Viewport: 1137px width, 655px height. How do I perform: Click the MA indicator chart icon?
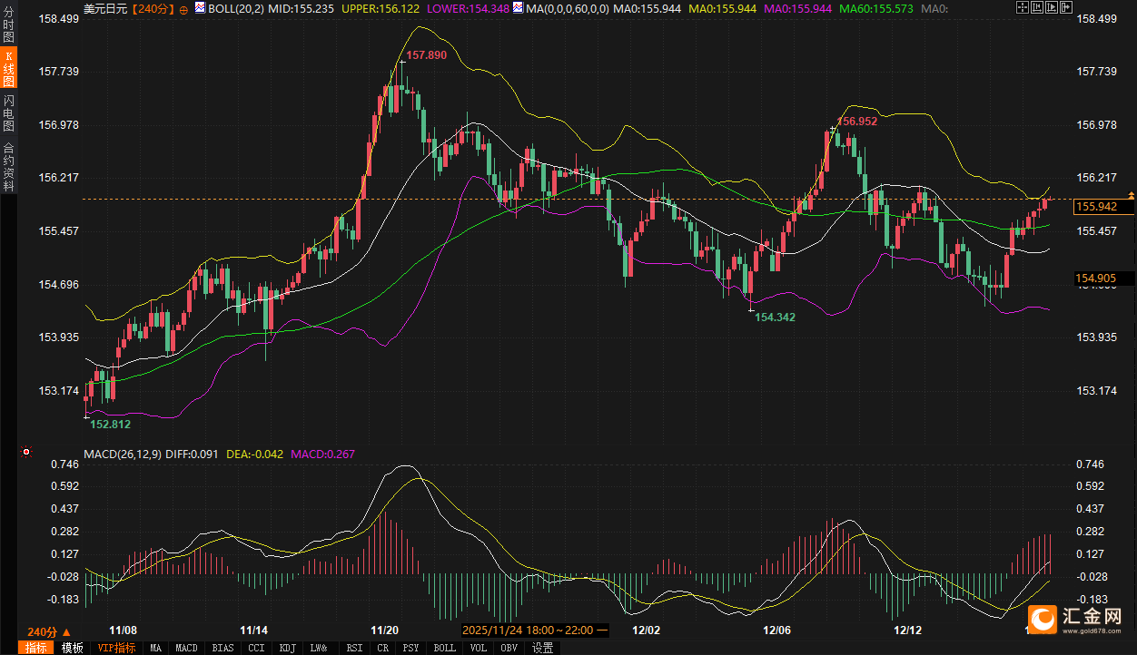517,8
